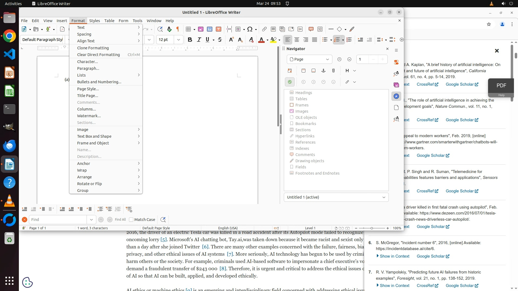Image resolution: width=518 pixels, height=291 pixels.
Task: Click the Italic formatting icon
Action: point(199,40)
